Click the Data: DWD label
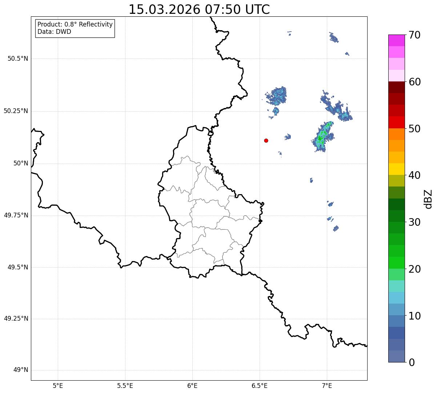This screenshot has width=437, height=393. 54,32
